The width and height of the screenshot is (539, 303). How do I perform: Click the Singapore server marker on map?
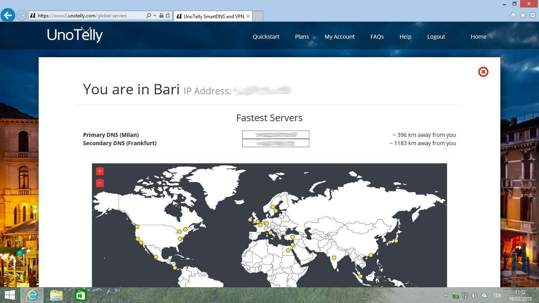[361, 276]
